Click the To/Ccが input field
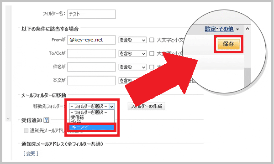Viewport: 274px width, 164px height. 91,53
